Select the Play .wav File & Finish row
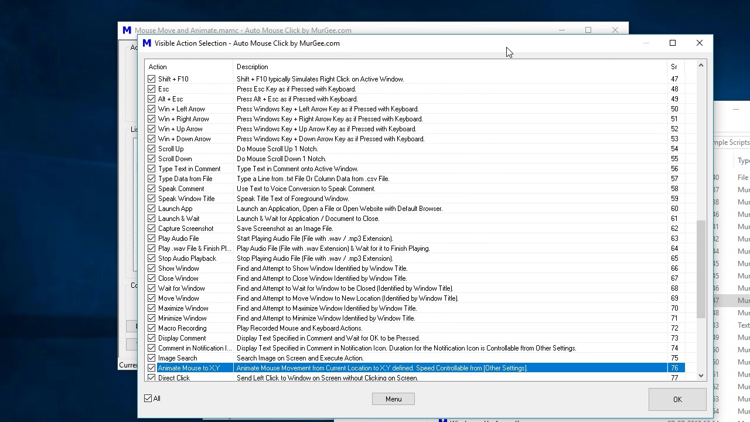The height and width of the screenshot is (422, 750). coord(415,249)
